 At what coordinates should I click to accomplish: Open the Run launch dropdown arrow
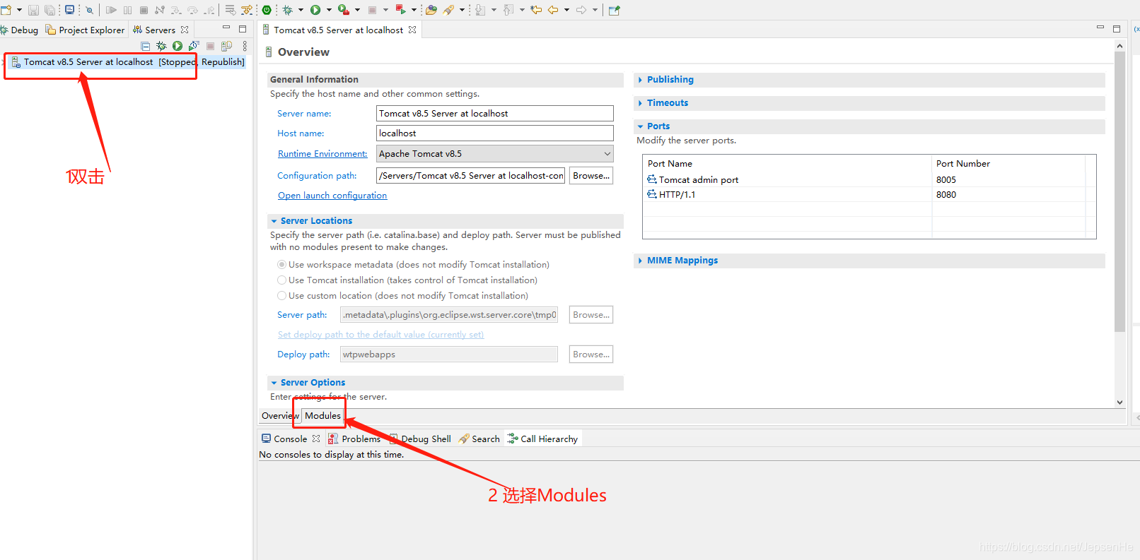(x=329, y=10)
